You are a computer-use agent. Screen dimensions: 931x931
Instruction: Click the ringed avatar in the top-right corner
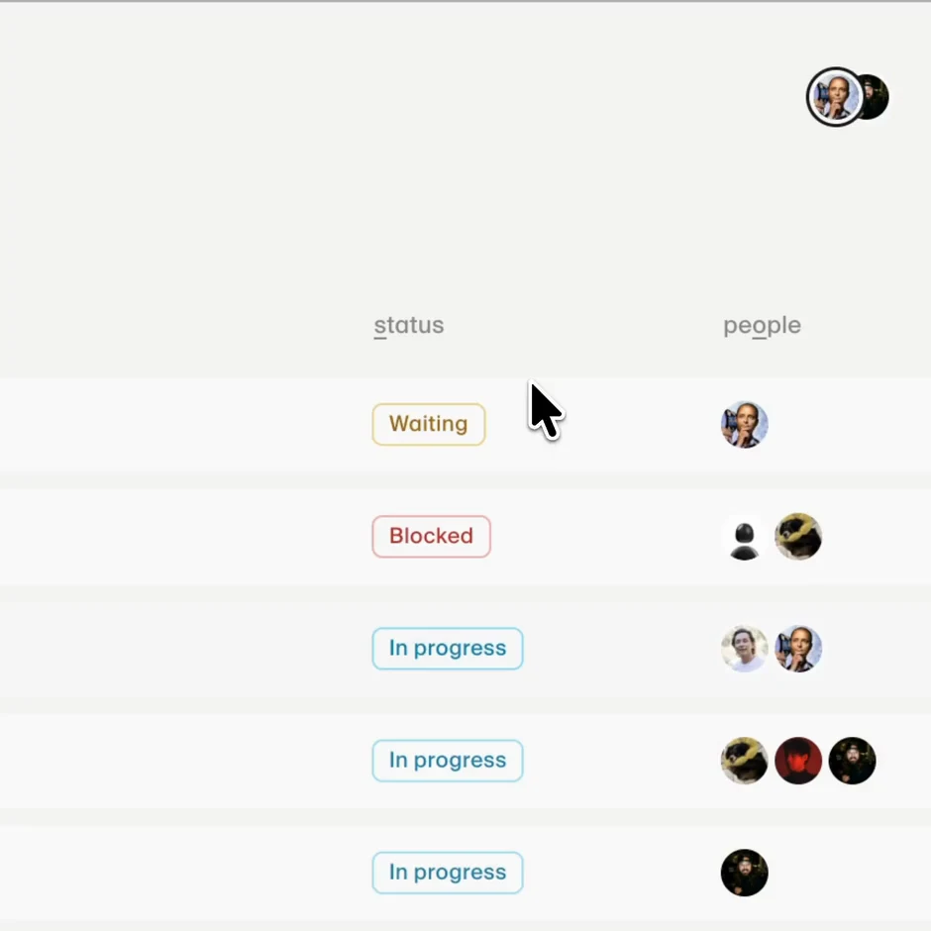coord(834,97)
